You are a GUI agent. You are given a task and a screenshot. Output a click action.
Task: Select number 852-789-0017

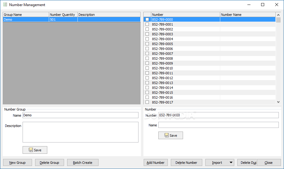click(210, 102)
